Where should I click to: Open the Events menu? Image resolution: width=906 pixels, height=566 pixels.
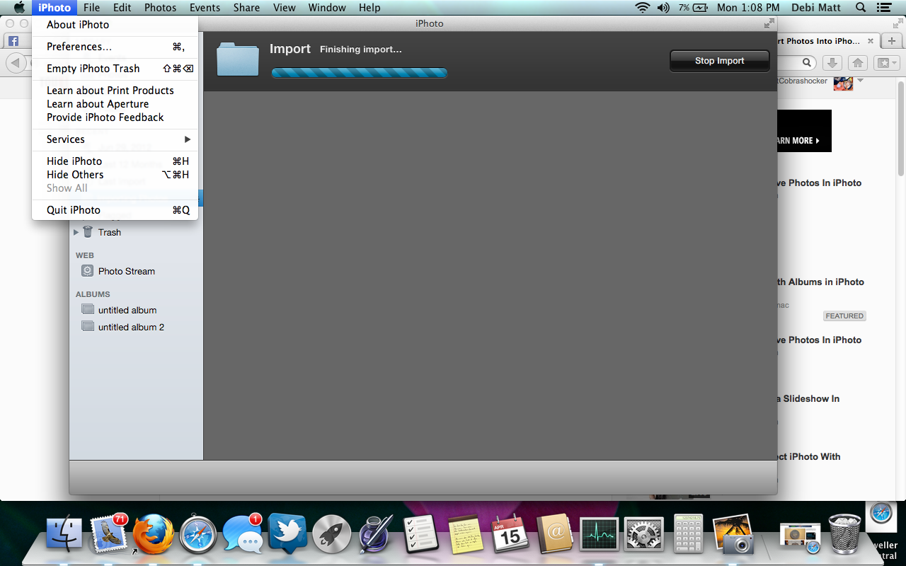coord(205,8)
